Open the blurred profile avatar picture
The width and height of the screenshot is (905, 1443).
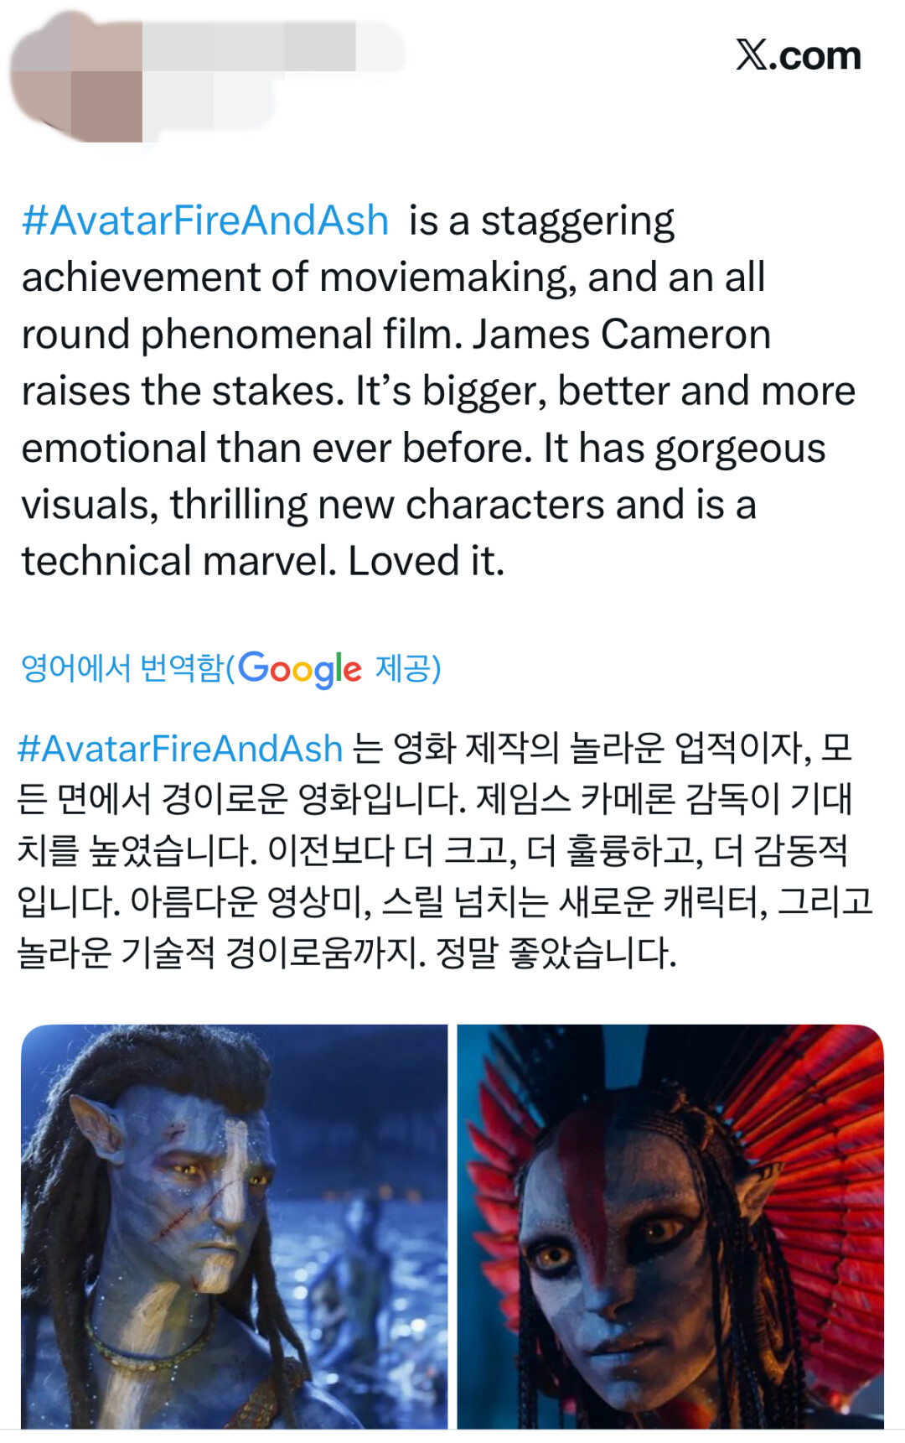(75, 77)
